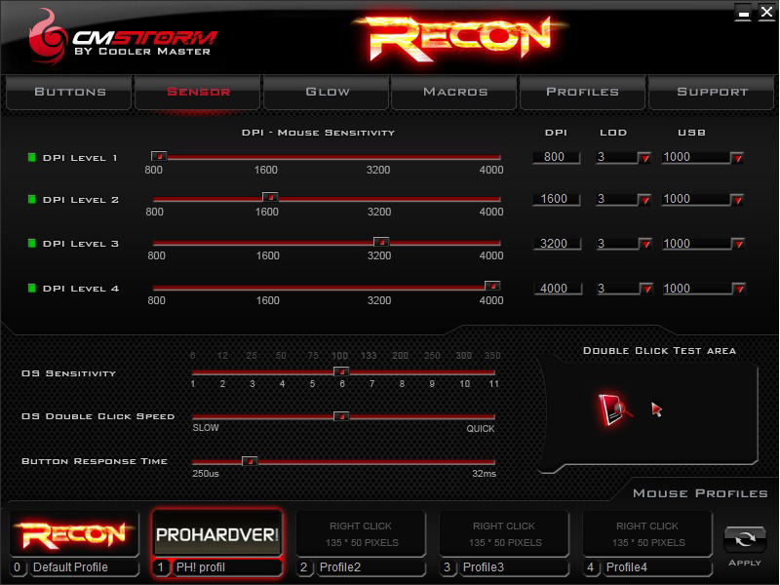Click the DPI Level 1 value field 800
The height and width of the screenshot is (585, 780).
pos(556,157)
